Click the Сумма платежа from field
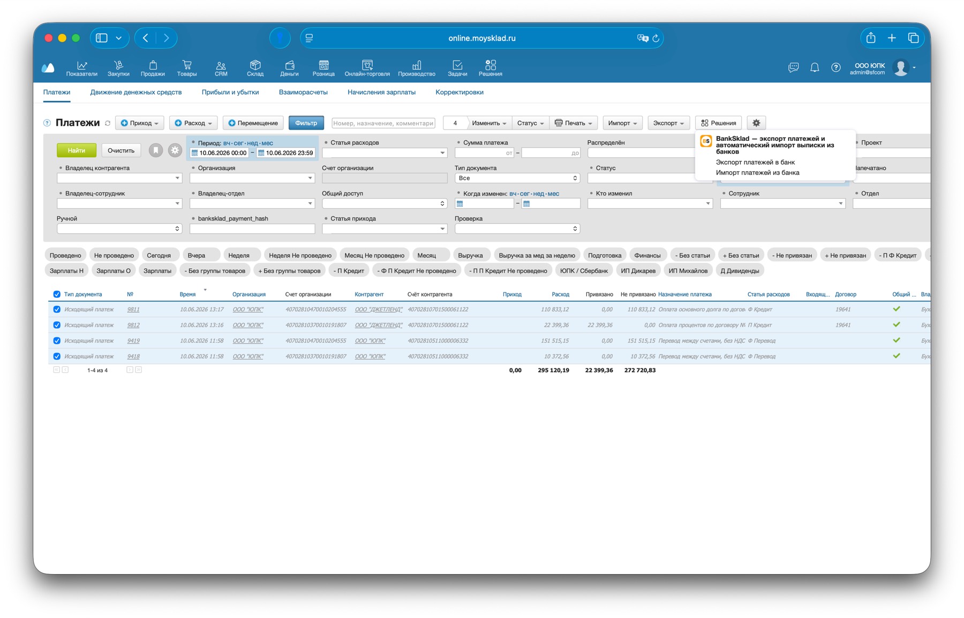Screen dimensions: 964x618 (x=484, y=153)
